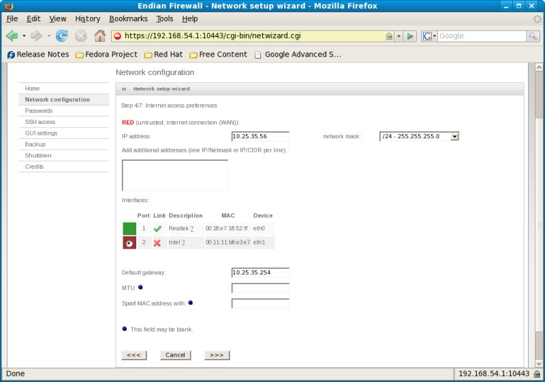Open the File menu
545x382 pixels.
pos(12,19)
